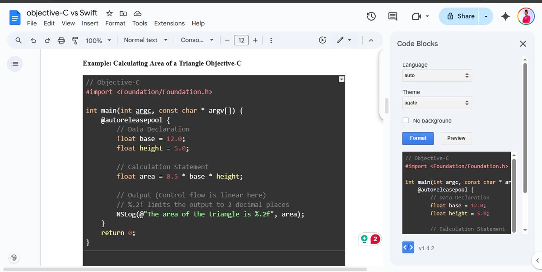Image resolution: width=542 pixels, height=272 pixels.
Task: Open the View menu
Action: click(x=68, y=23)
